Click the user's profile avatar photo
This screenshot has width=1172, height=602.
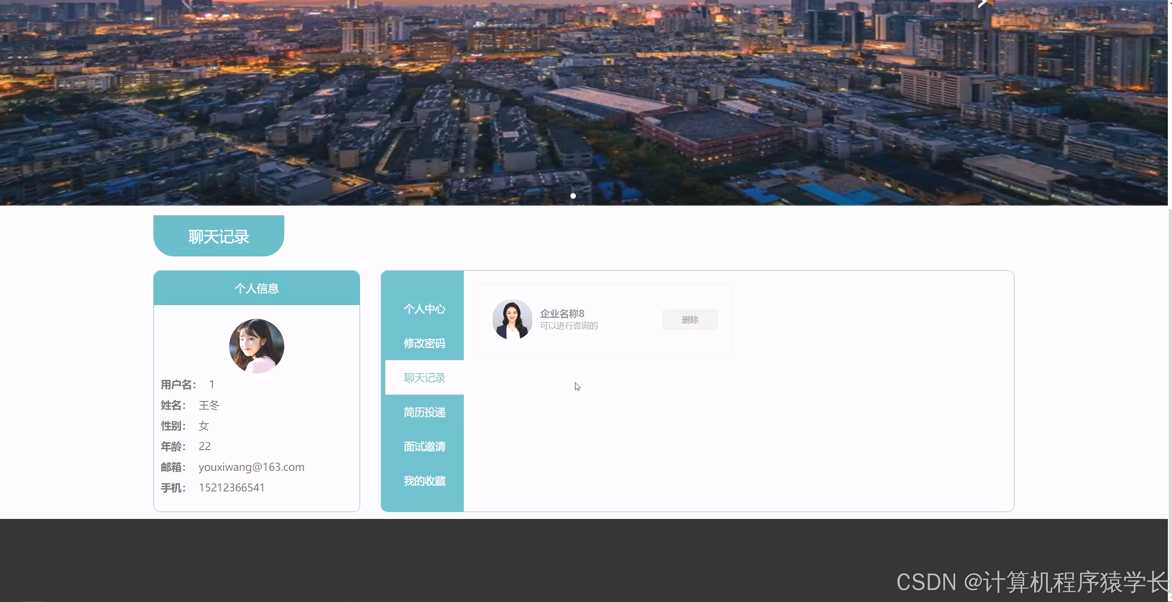[256, 346]
